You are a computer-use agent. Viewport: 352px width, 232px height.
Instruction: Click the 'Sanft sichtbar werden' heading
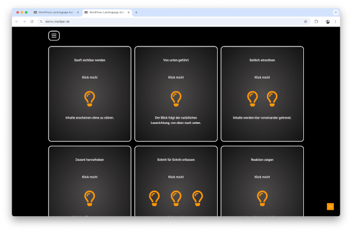tap(90, 60)
